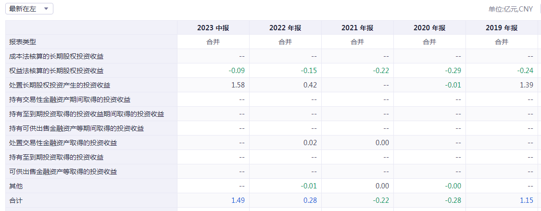Select the 处置长期股权投资产生的投资收益 row label
This screenshot has height=211, width=541.
[x=60, y=85]
